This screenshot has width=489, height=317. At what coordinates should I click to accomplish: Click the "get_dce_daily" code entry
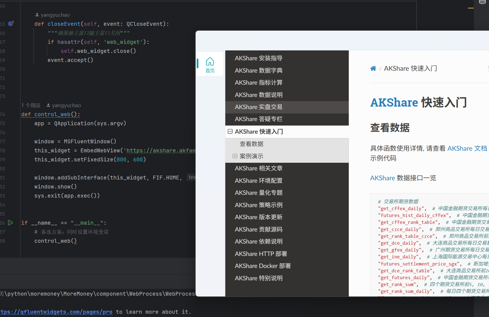tap(398, 243)
